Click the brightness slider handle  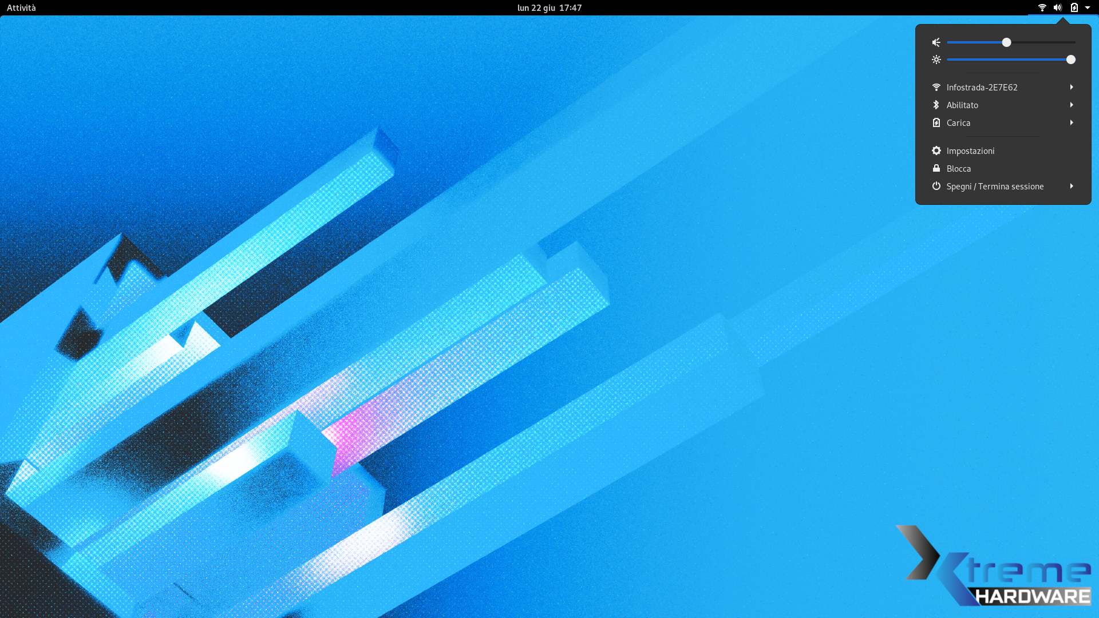[1070, 60]
